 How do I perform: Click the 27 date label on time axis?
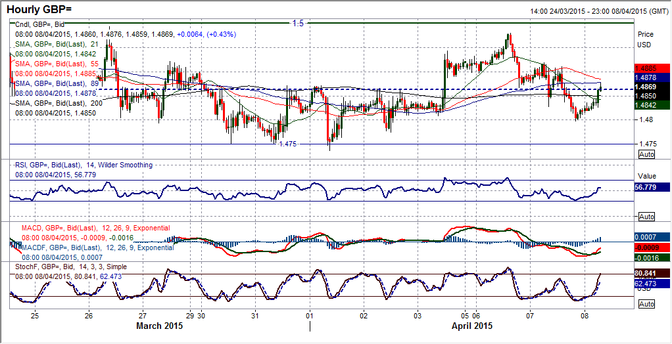pyautogui.click(x=143, y=316)
